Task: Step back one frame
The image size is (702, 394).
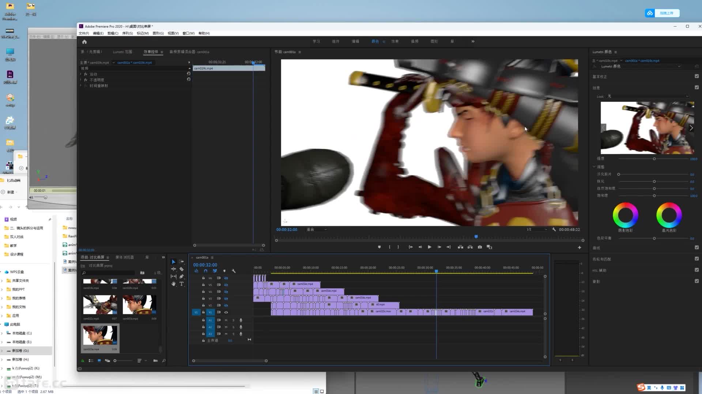Action: click(420, 247)
